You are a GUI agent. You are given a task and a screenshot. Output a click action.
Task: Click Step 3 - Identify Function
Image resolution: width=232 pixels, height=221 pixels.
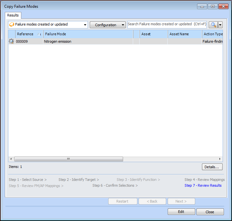[x=138, y=180]
